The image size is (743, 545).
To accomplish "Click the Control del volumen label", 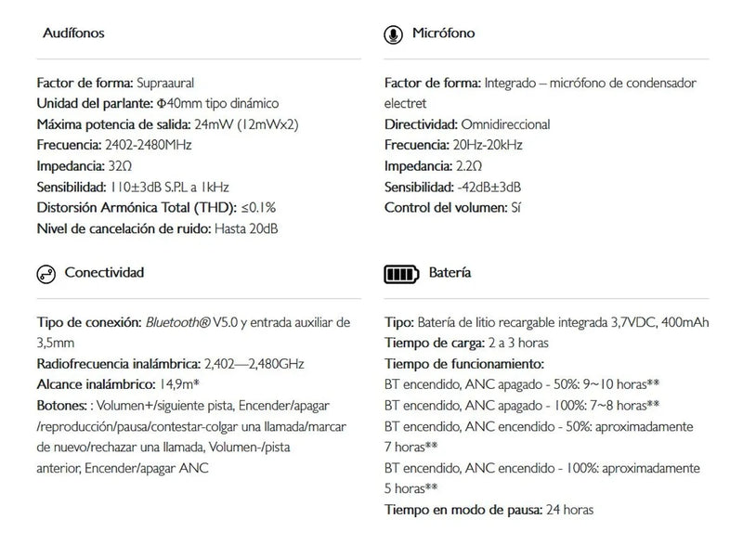I will [446, 206].
